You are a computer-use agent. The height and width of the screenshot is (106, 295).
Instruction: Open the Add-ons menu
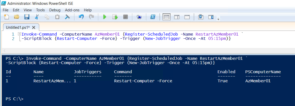pyautogui.click(x=72, y=10)
